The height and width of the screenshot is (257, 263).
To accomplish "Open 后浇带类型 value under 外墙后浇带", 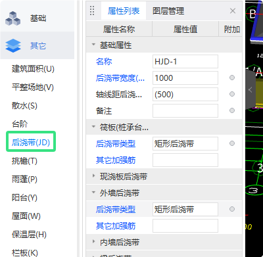I will [185, 209].
